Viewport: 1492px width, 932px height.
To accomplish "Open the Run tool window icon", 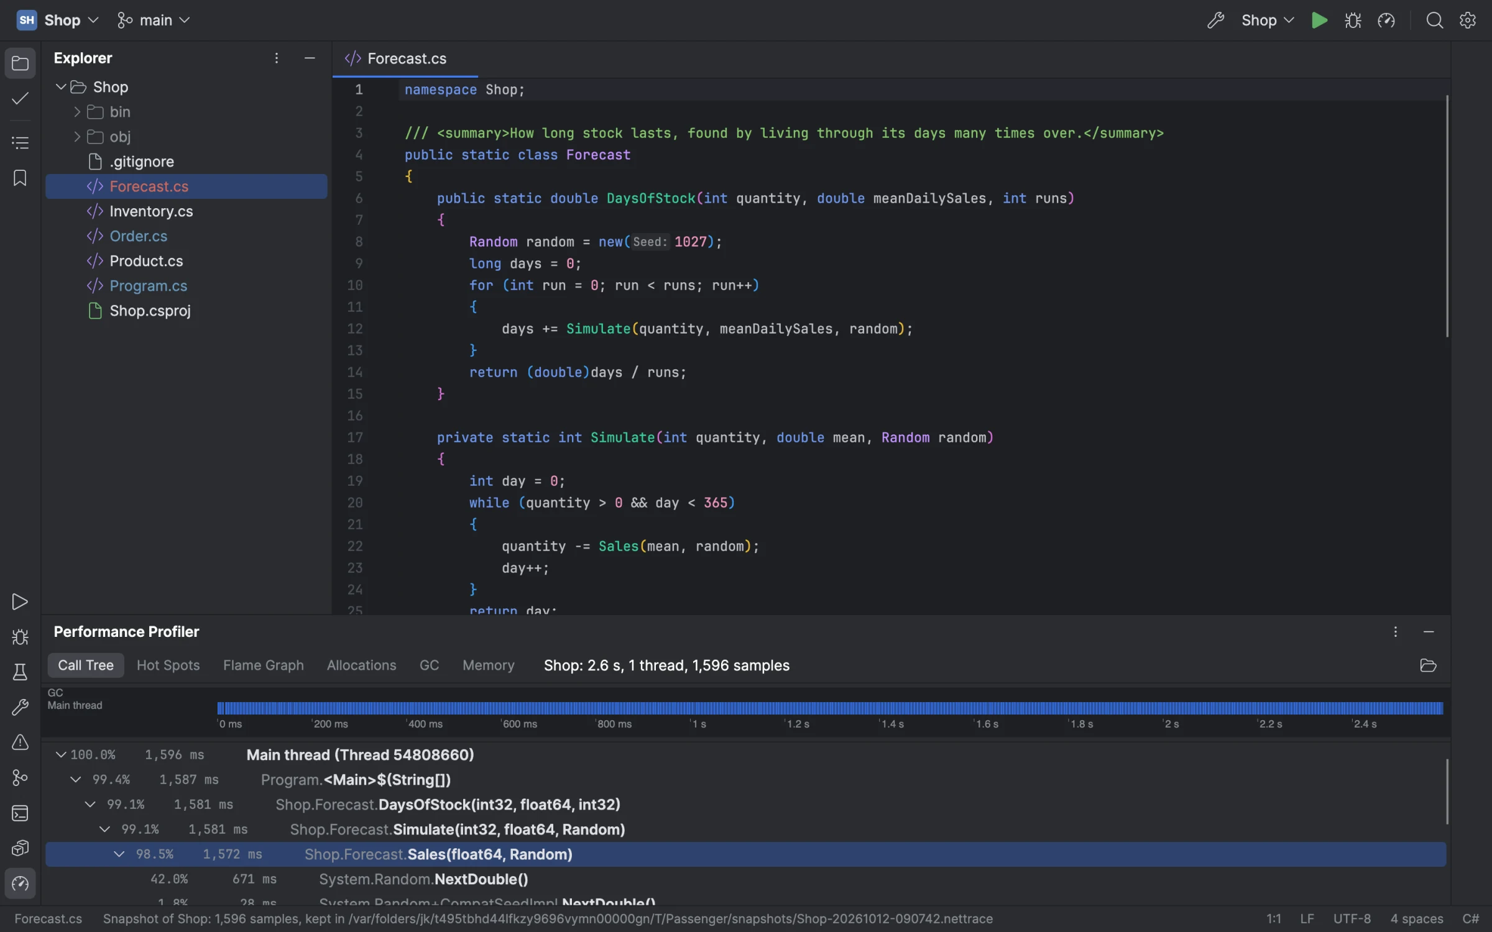I will tap(20, 601).
